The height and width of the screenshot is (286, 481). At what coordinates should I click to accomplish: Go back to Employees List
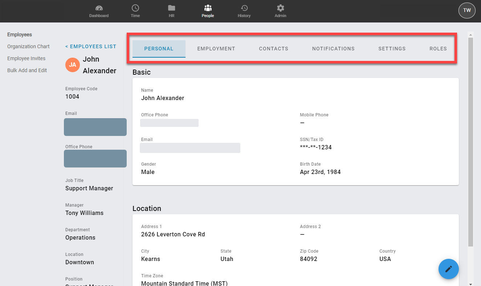91,46
